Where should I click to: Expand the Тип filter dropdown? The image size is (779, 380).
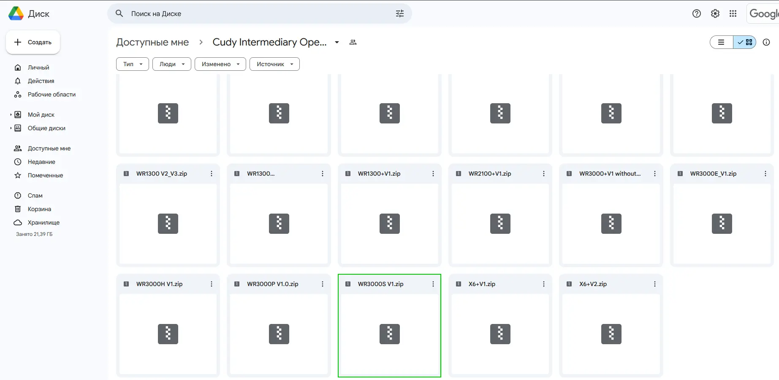click(x=133, y=64)
